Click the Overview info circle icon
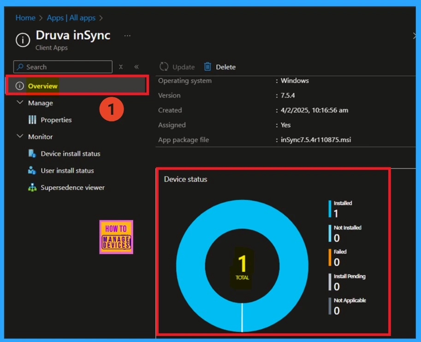 [x=20, y=86]
